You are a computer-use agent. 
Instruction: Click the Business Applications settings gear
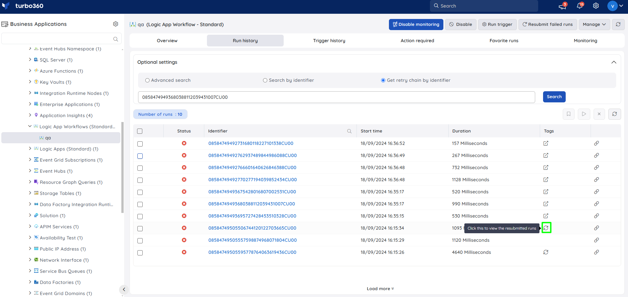point(115,24)
